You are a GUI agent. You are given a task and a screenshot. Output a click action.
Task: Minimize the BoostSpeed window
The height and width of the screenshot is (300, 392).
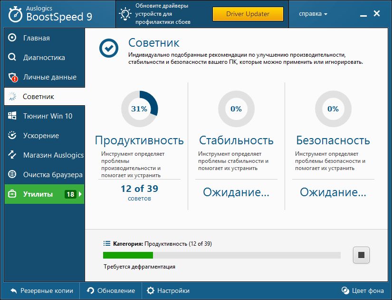tap(363, 16)
